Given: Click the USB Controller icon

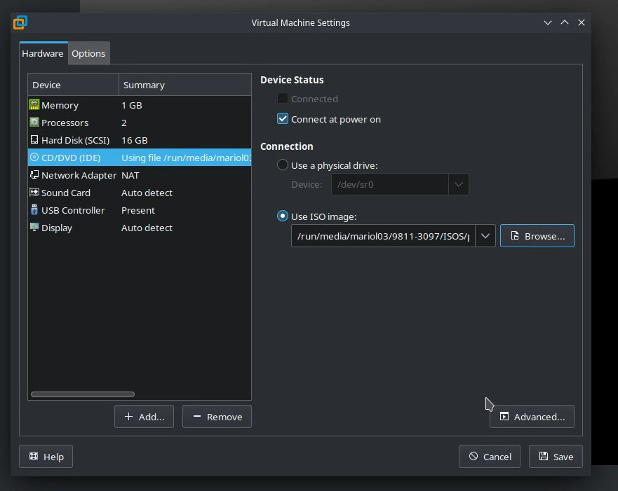Looking at the screenshot, I should coord(34,210).
